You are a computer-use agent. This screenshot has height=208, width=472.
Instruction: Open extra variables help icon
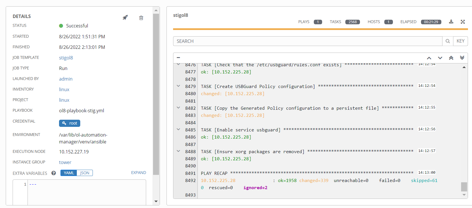(x=54, y=173)
